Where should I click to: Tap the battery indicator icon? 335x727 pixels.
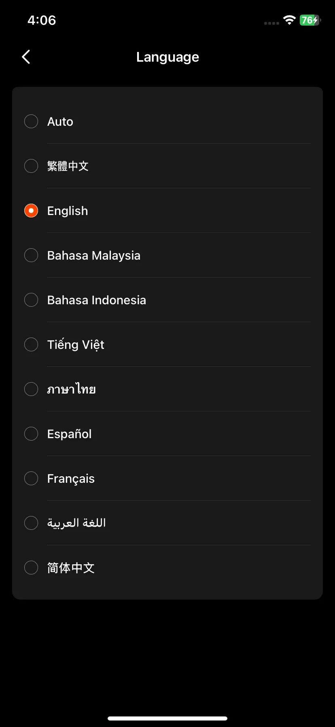pos(310,20)
